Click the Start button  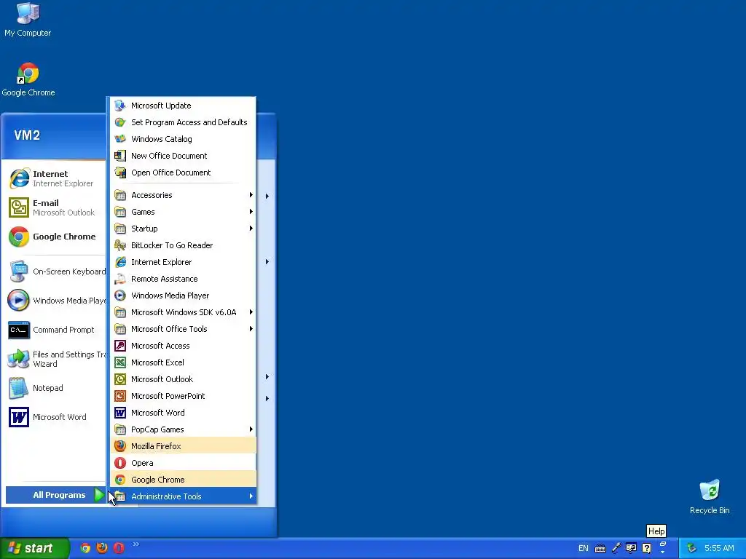click(x=34, y=548)
